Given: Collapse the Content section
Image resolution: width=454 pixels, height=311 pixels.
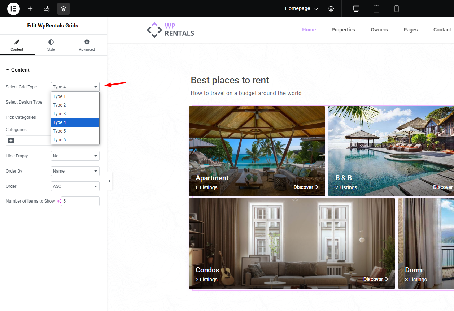Looking at the screenshot, I should point(18,70).
